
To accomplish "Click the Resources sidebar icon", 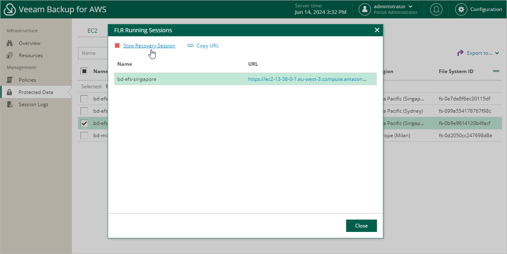I will 10,56.
